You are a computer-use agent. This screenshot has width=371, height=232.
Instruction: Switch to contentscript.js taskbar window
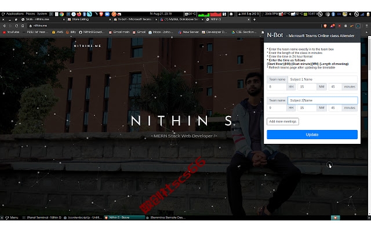83,217
